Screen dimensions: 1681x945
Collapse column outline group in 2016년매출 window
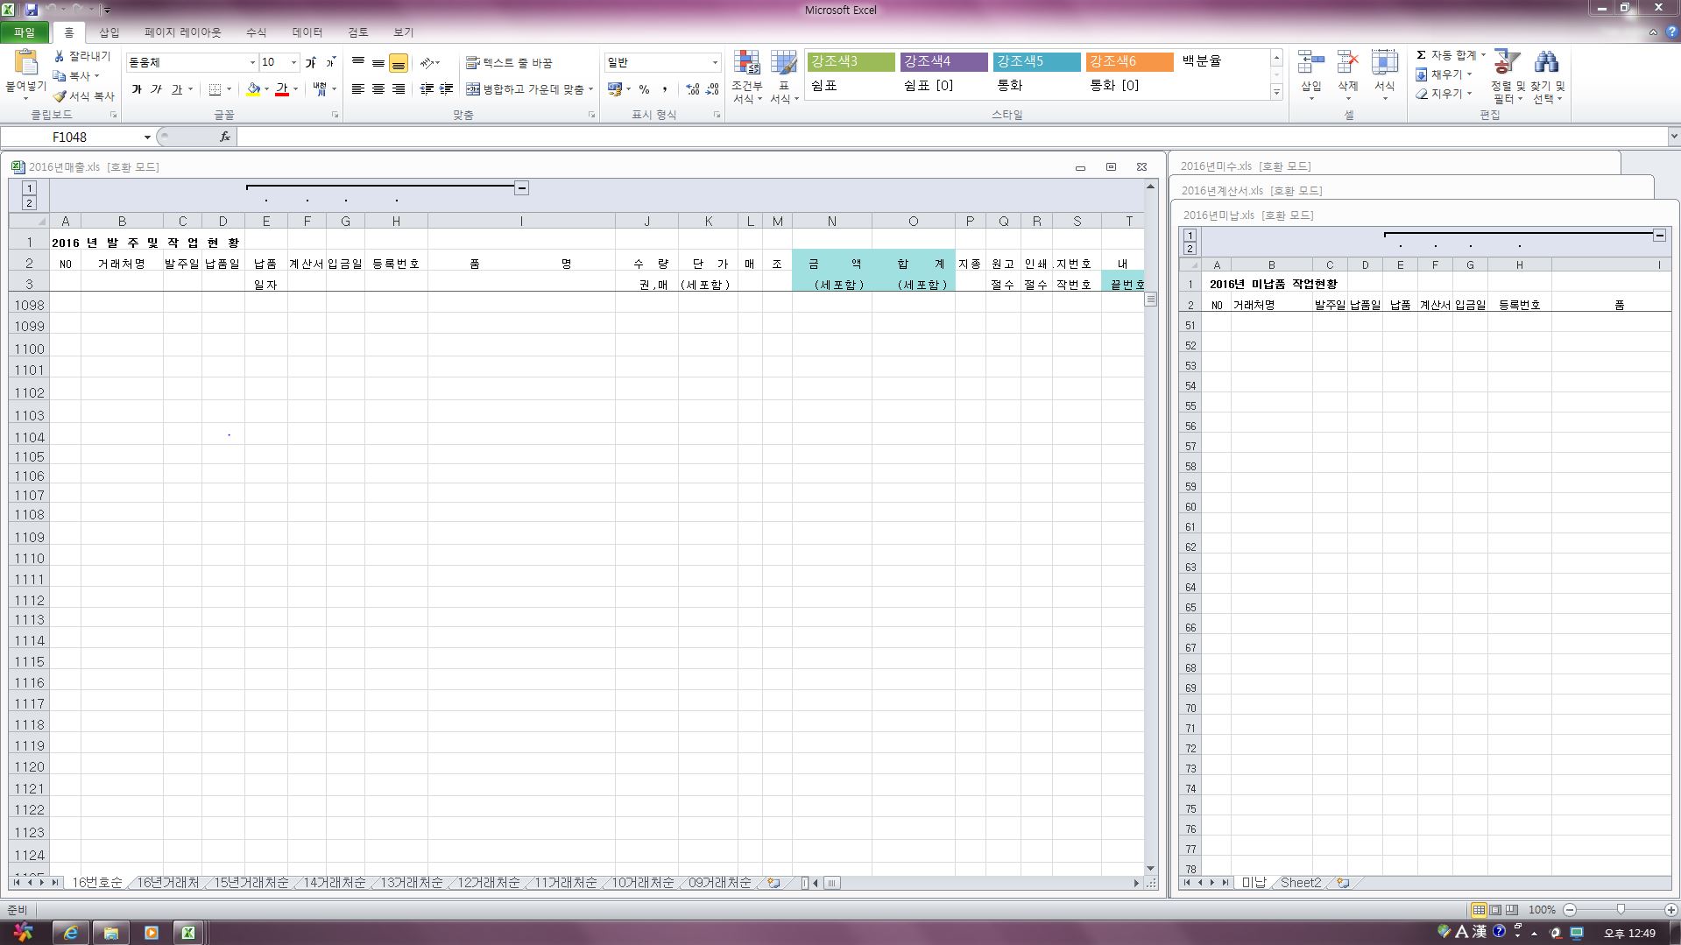tap(521, 187)
